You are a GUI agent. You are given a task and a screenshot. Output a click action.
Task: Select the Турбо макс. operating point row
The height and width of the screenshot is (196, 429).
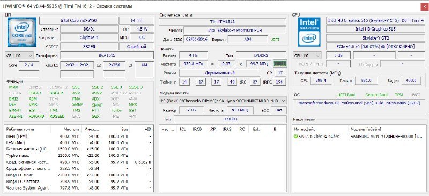[x=79, y=155]
